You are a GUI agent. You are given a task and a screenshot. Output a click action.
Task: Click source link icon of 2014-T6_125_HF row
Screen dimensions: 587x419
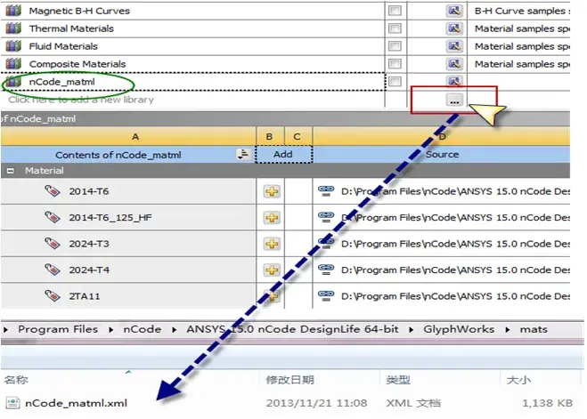(x=326, y=217)
